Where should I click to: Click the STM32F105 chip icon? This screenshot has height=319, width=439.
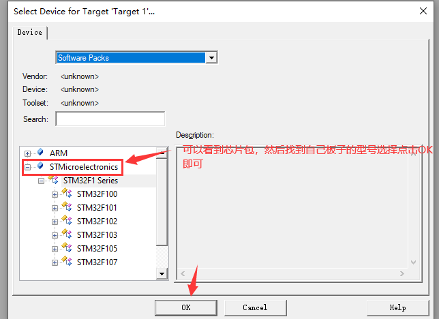67,249
